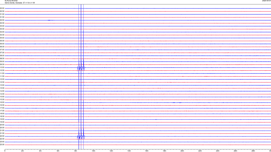Select the 15:30 trace time label
This screenshot has width=271, height=152.
2,100
